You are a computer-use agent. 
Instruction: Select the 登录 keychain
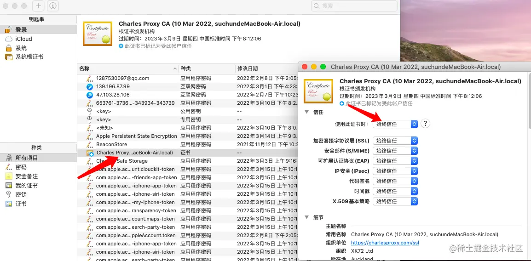(38, 30)
